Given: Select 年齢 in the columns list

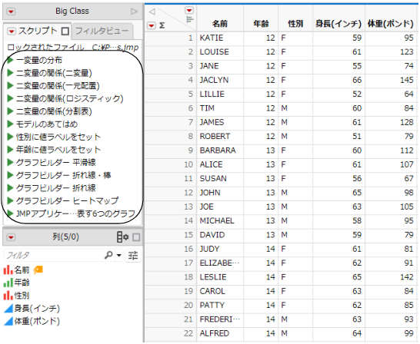Looking at the screenshot, I should (x=22, y=283).
